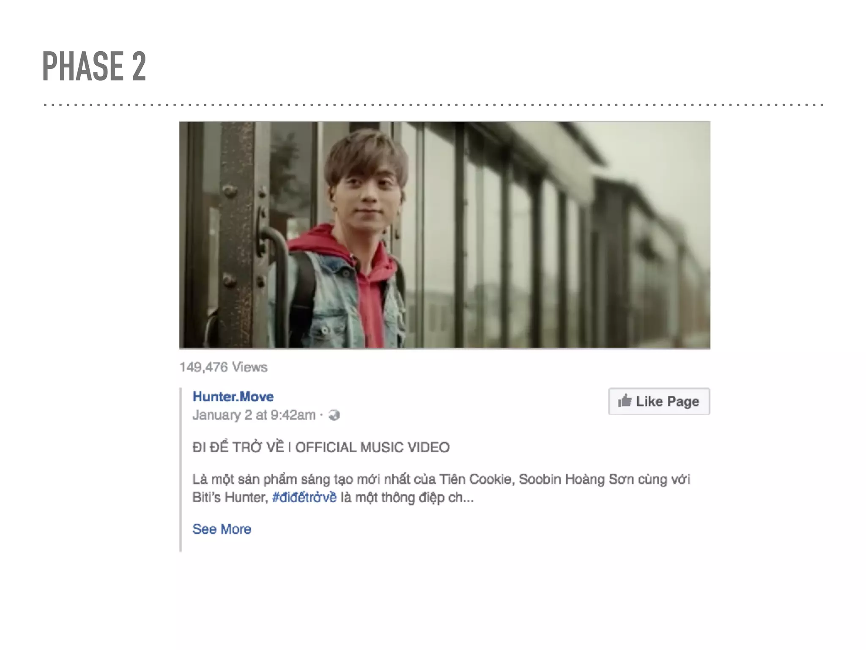Click the PHASE 2 slide heading
866x650 pixels.
pyautogui.click(x=94, y=66)
